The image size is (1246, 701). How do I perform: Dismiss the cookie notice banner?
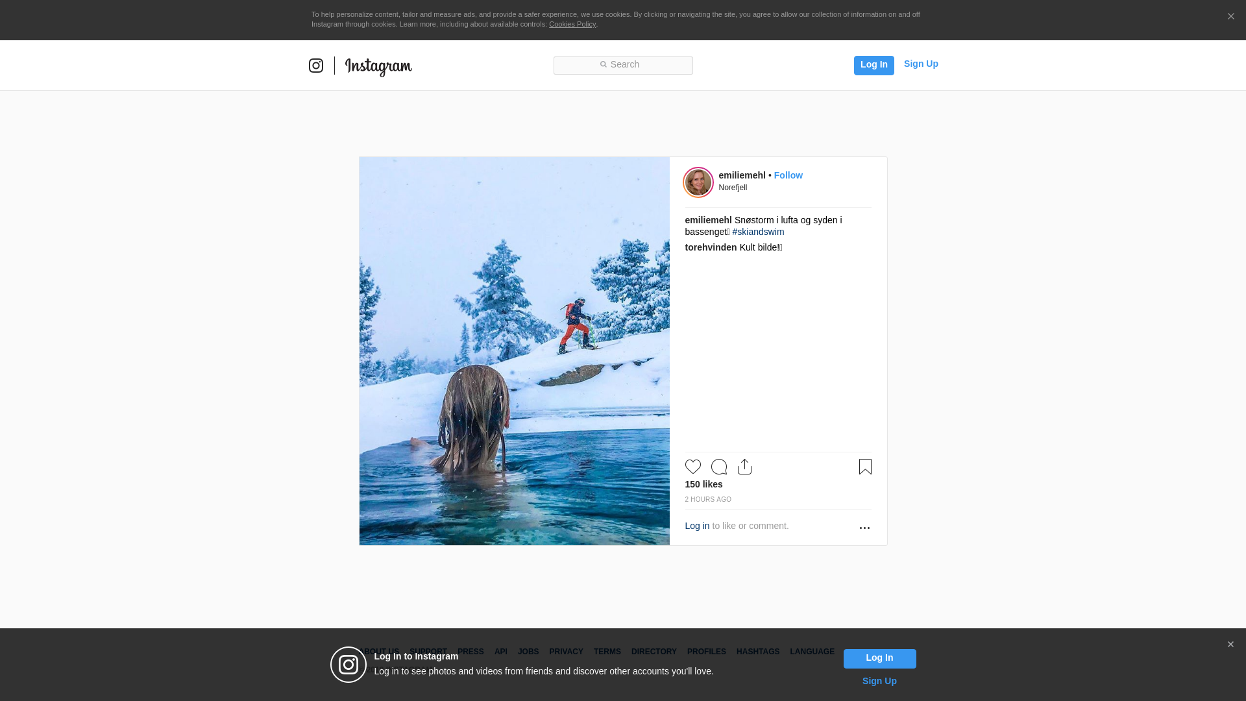[1230, 17]
